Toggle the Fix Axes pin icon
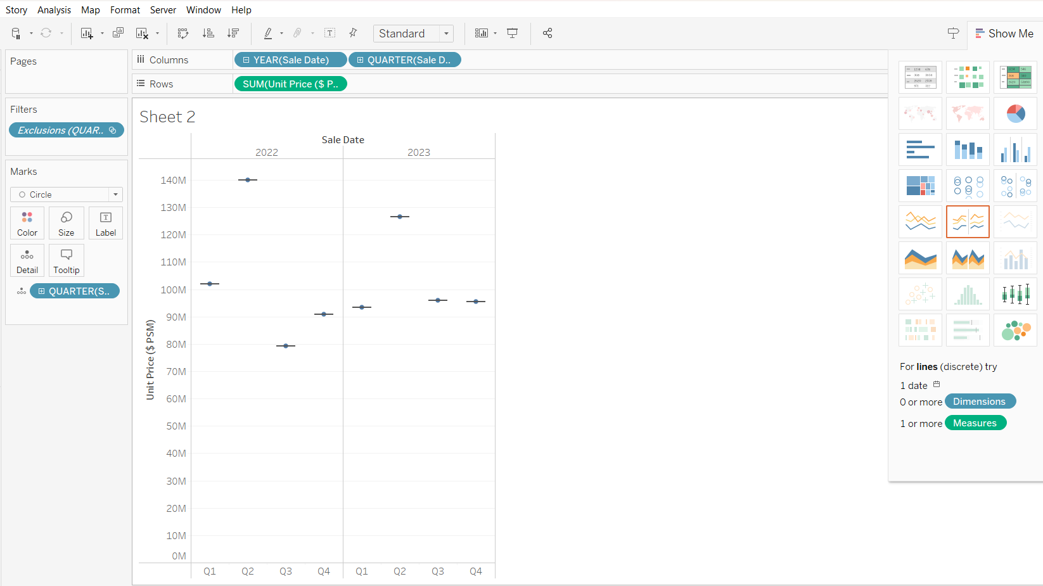This screenshot has height=586, width=1043. 353,34
